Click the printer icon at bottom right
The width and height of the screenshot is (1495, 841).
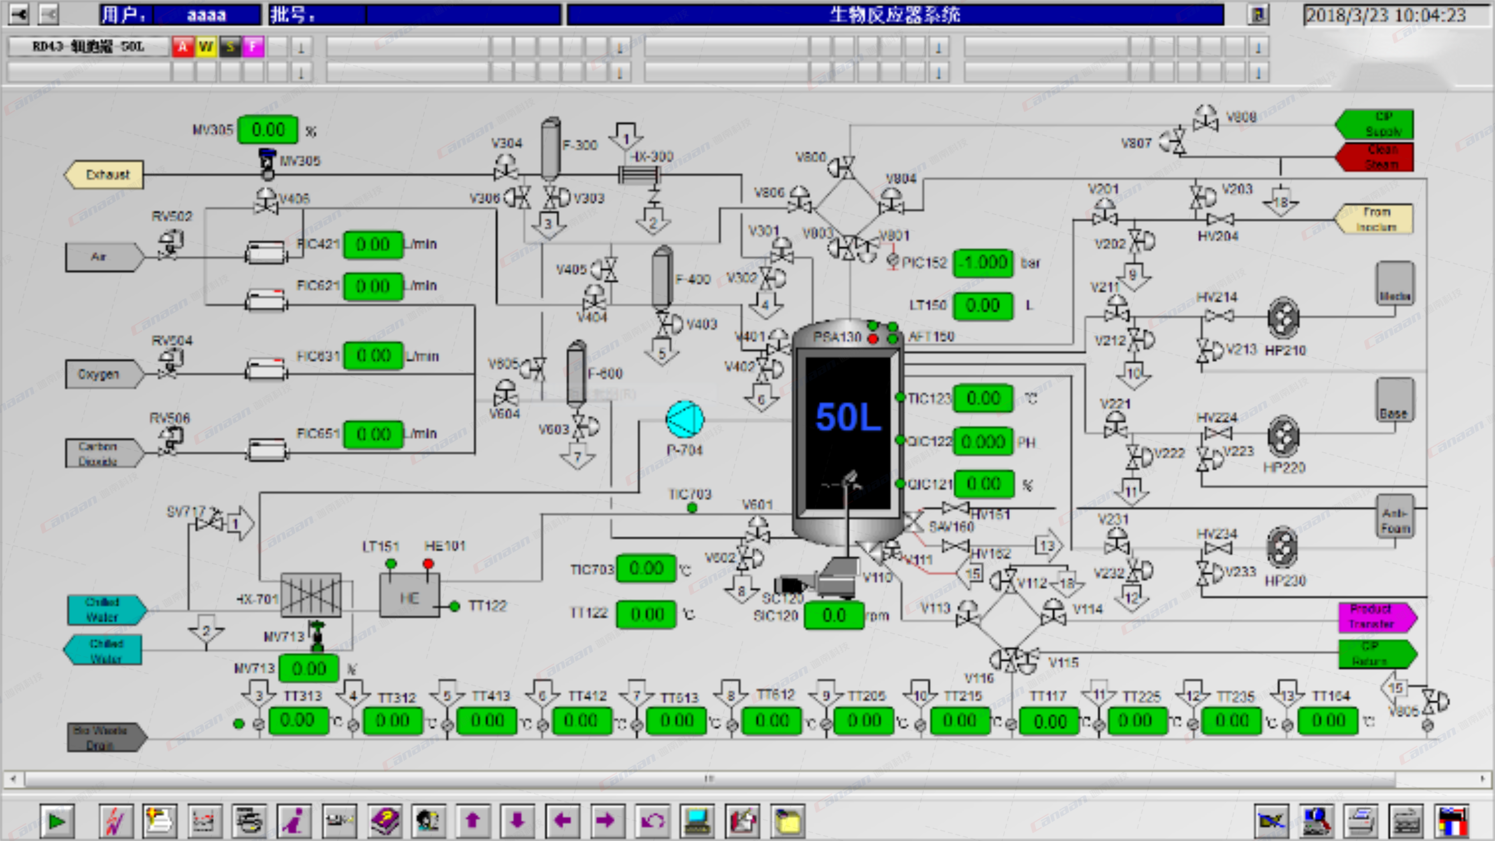pyautogui.click(x=1360, y=821)
